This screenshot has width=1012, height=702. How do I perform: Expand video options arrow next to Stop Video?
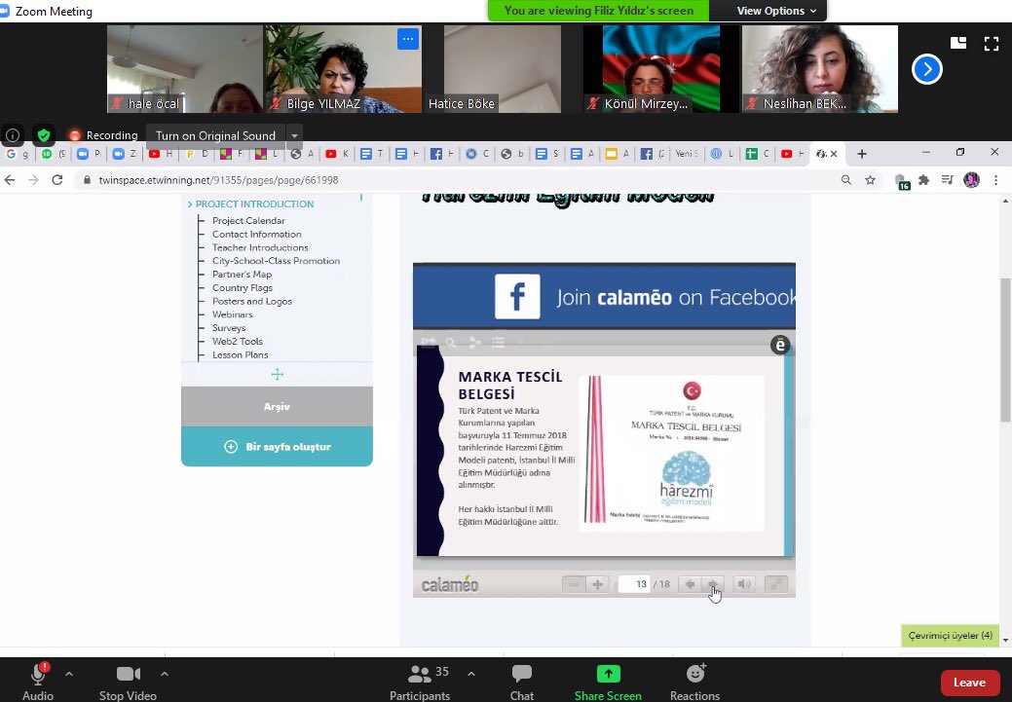165,674
